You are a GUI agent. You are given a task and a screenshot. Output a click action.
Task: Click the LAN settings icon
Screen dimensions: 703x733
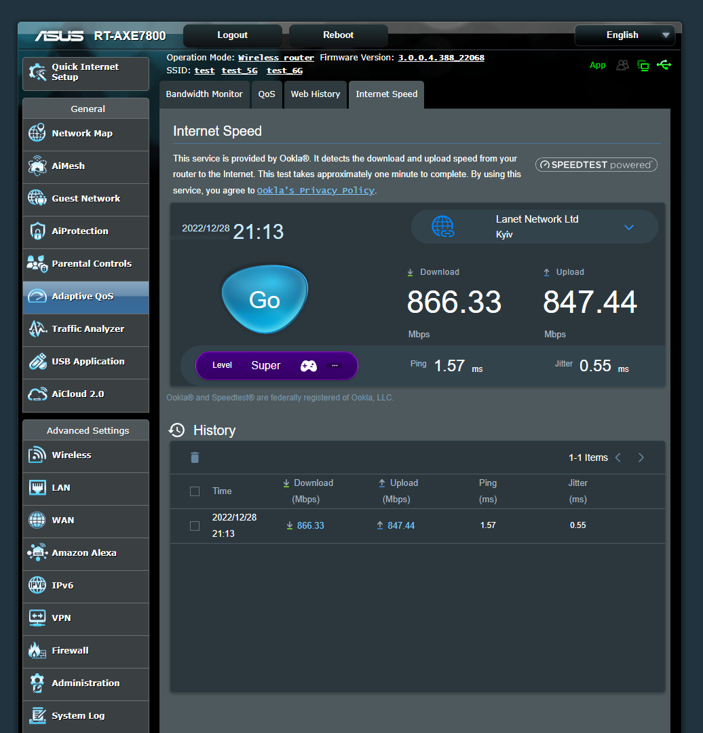click(x=37, y=487)
